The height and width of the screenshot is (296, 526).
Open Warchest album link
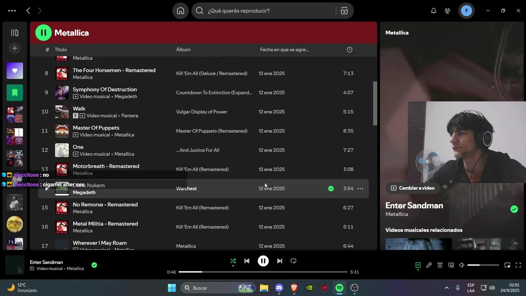pos(187,189)
